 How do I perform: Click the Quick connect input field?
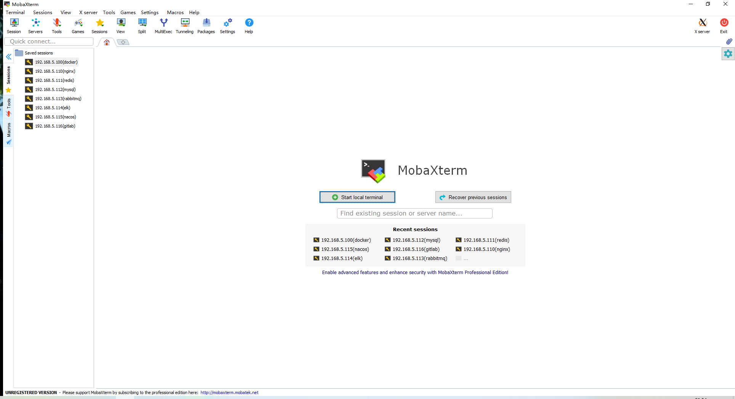point(49,41)
